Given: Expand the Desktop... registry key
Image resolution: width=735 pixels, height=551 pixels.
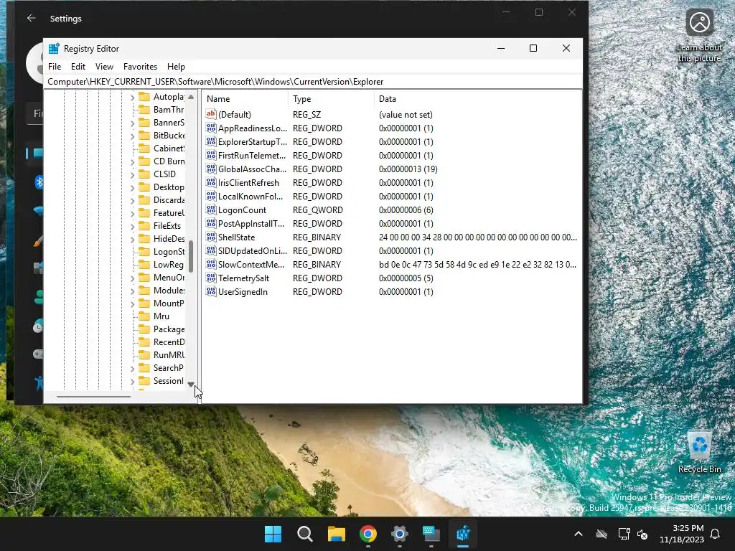Looking at the screenshot, I should [x=132, y=188].
